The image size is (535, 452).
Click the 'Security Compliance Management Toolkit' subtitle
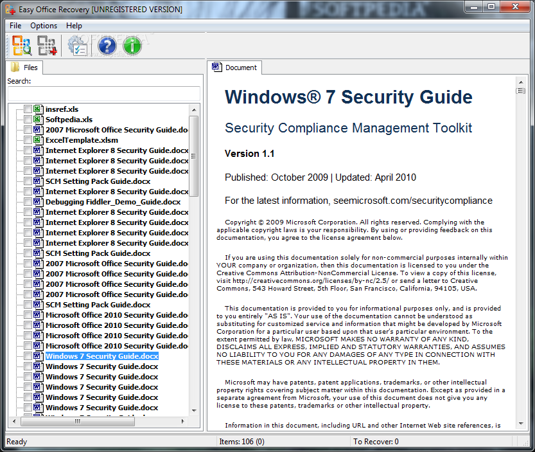point(348,128)
